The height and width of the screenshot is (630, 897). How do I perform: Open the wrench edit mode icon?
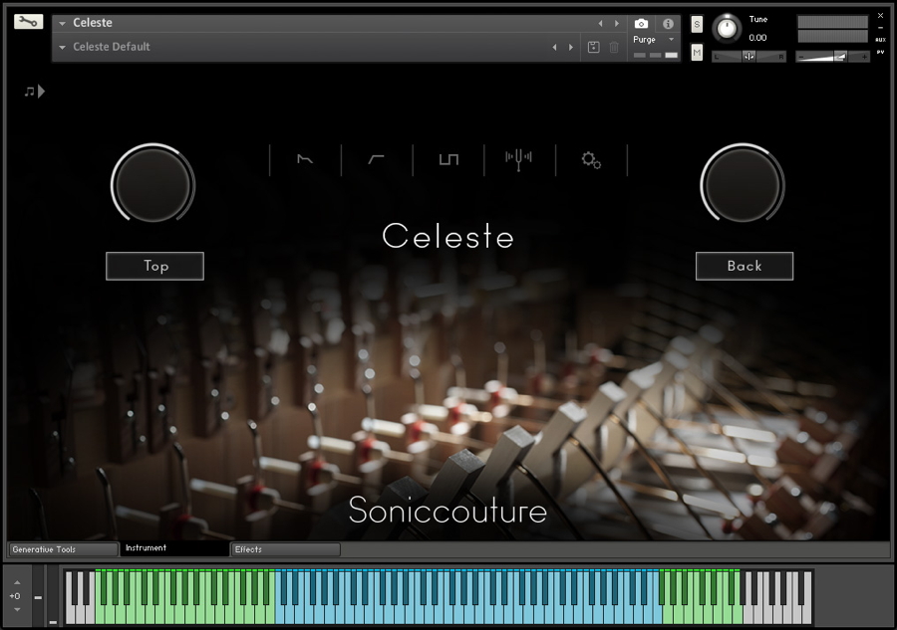29,22
